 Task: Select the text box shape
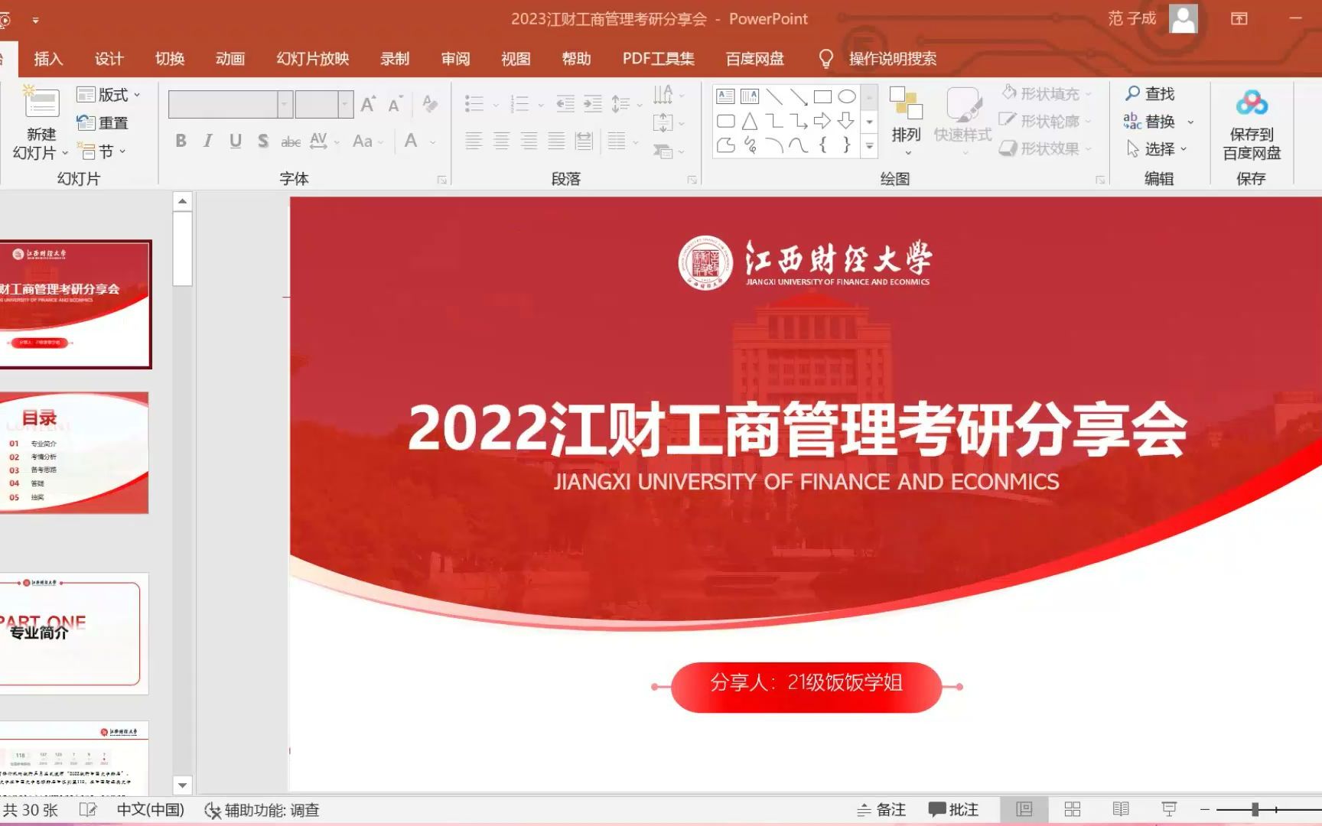[x=725, y=96]
